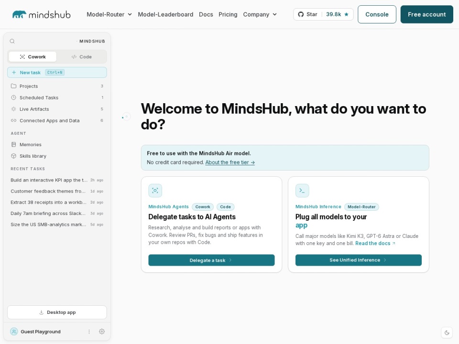Open settings gear in sidebar footer
Viewport: 459px width, 344px height.
click(x=102, y=332)
